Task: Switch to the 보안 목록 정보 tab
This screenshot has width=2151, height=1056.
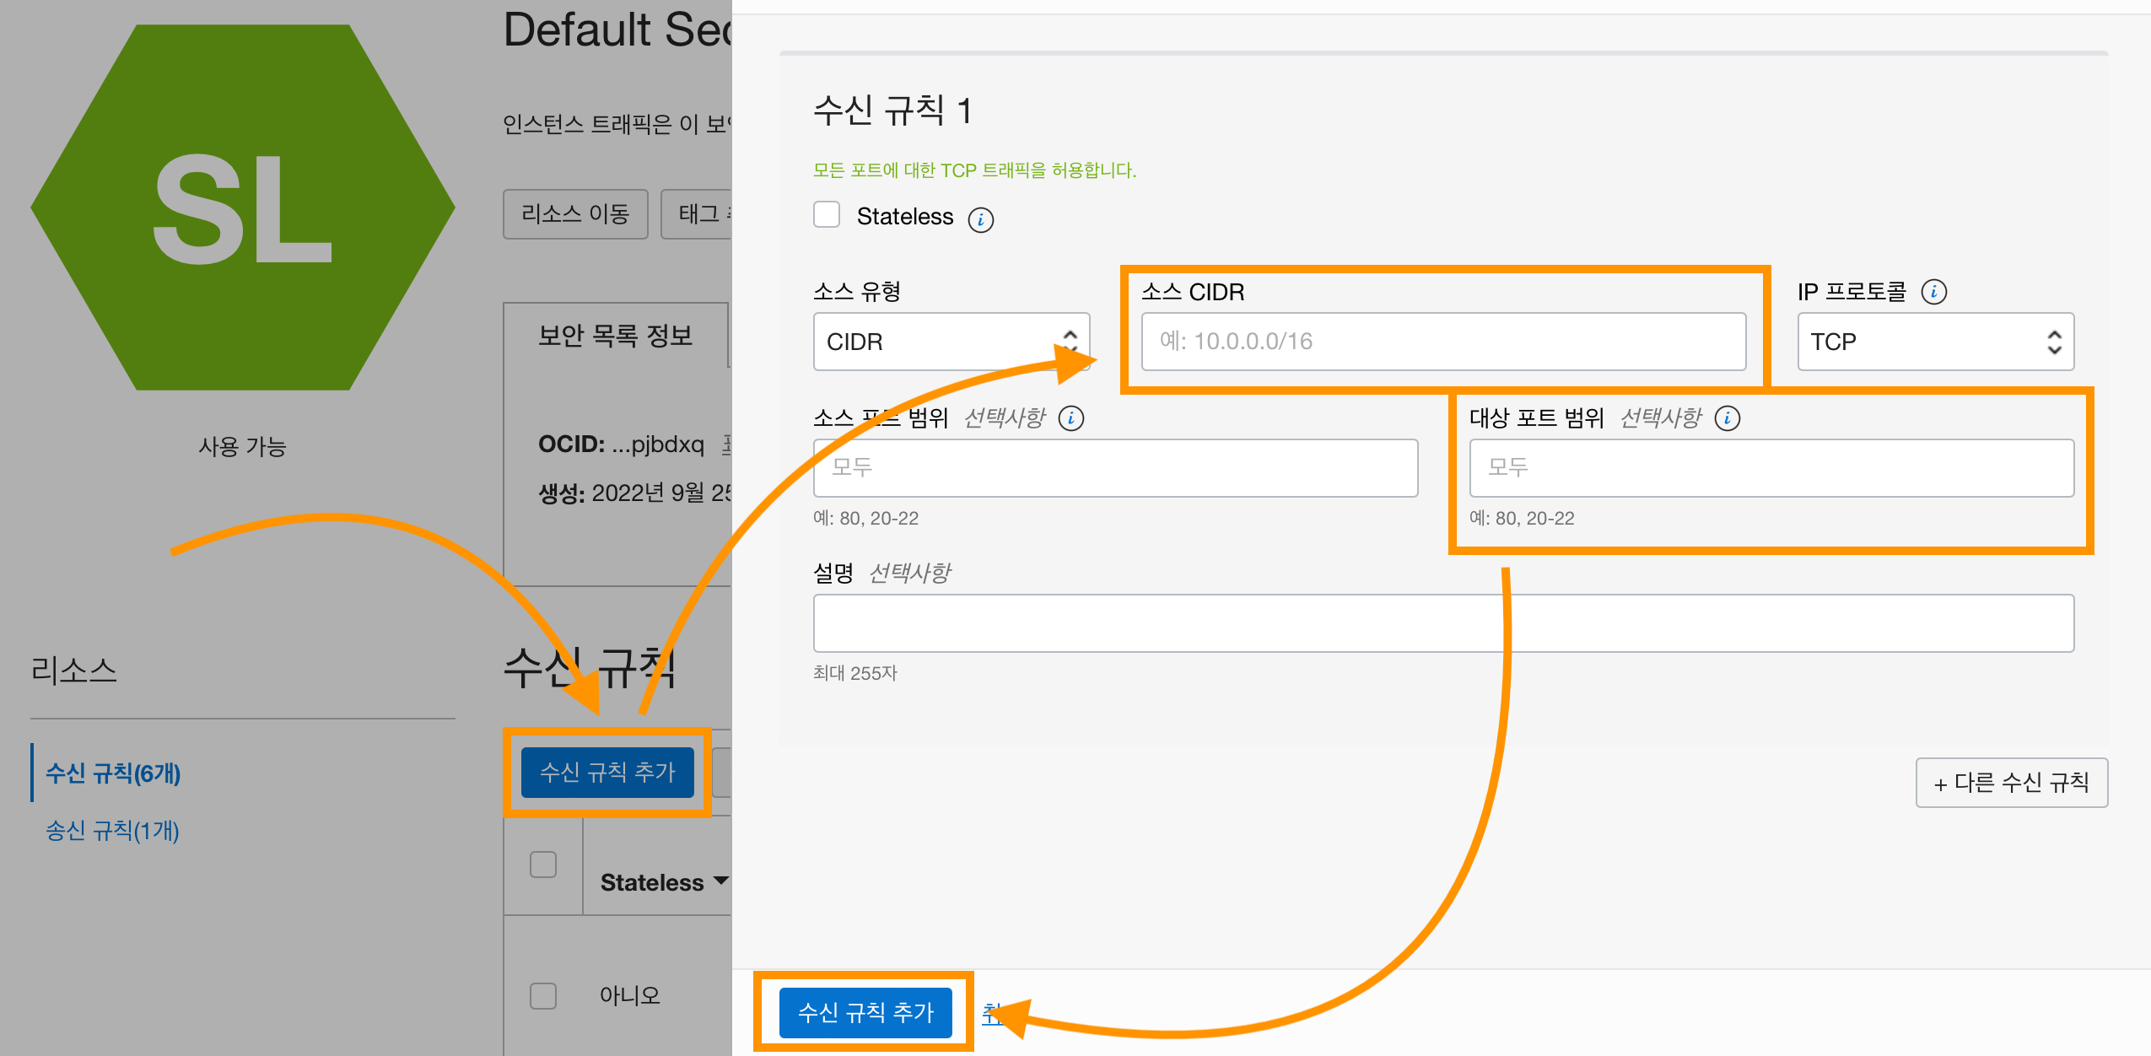Action: (x=616, y=336)
